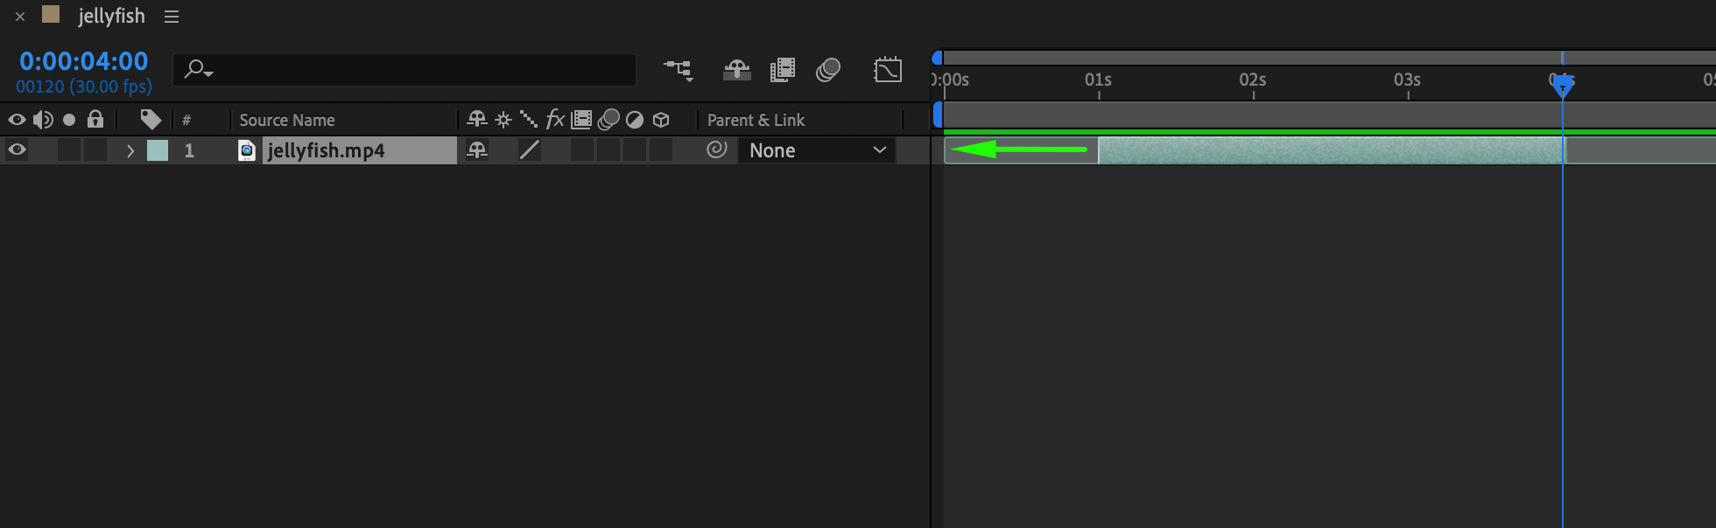The image size is (1716, 528).
Task: Click the Source Name column header
Action: point(287,120)
